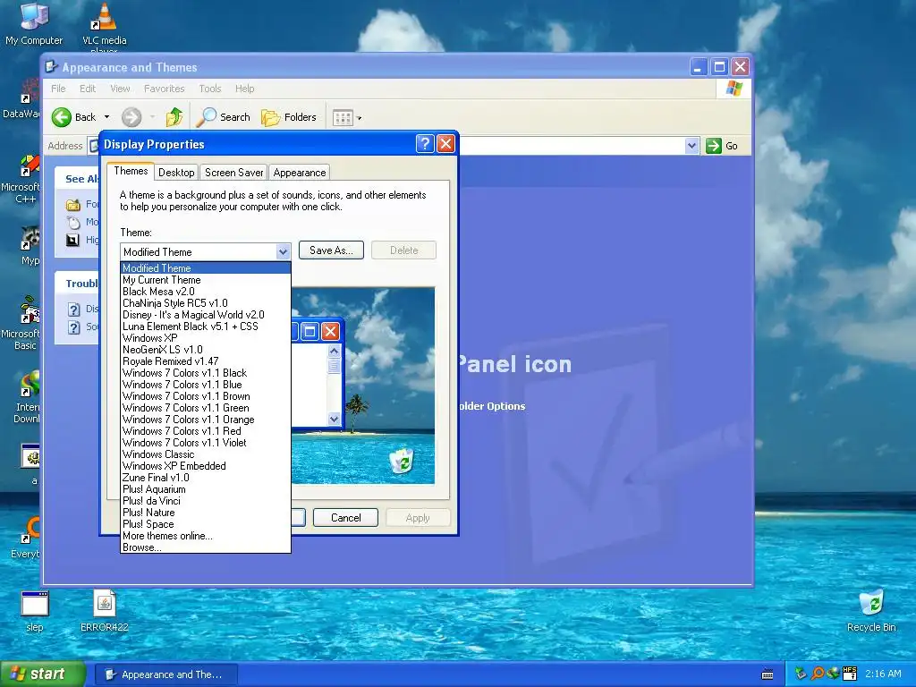Switch to the Screen Saver tab

(x=233, y=173)
